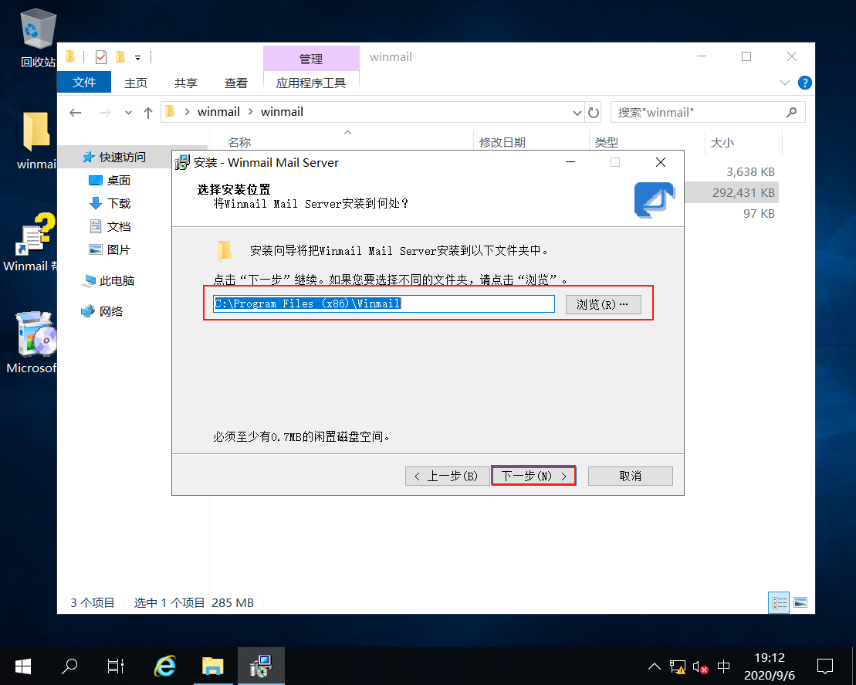Image resolution: width=856 pixels, height=685 pixels.
Task: Open the Quick Access Toolbar customize menu
Action: (137, 56)
